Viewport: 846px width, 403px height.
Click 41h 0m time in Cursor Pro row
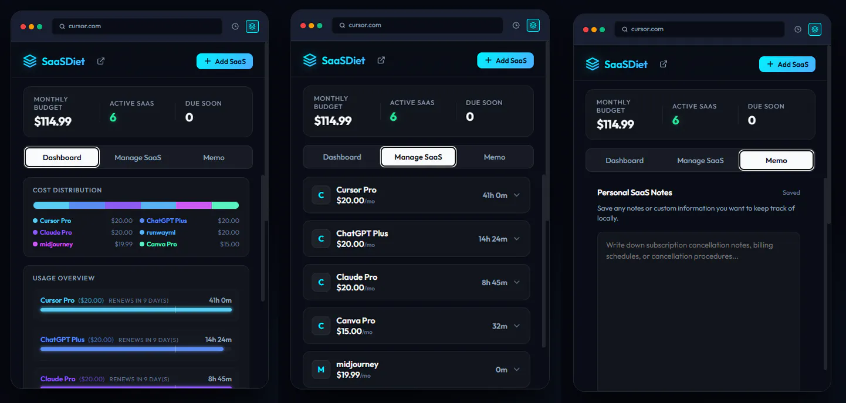click(x=495, y=195)
